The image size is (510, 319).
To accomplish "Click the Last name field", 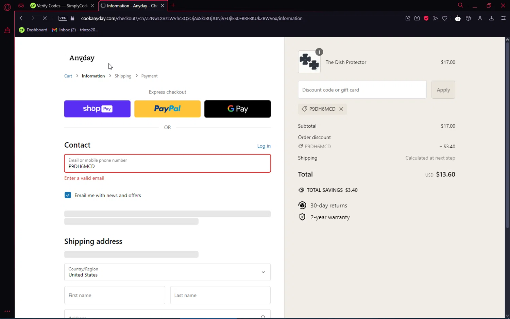I will tap(220, 295).
